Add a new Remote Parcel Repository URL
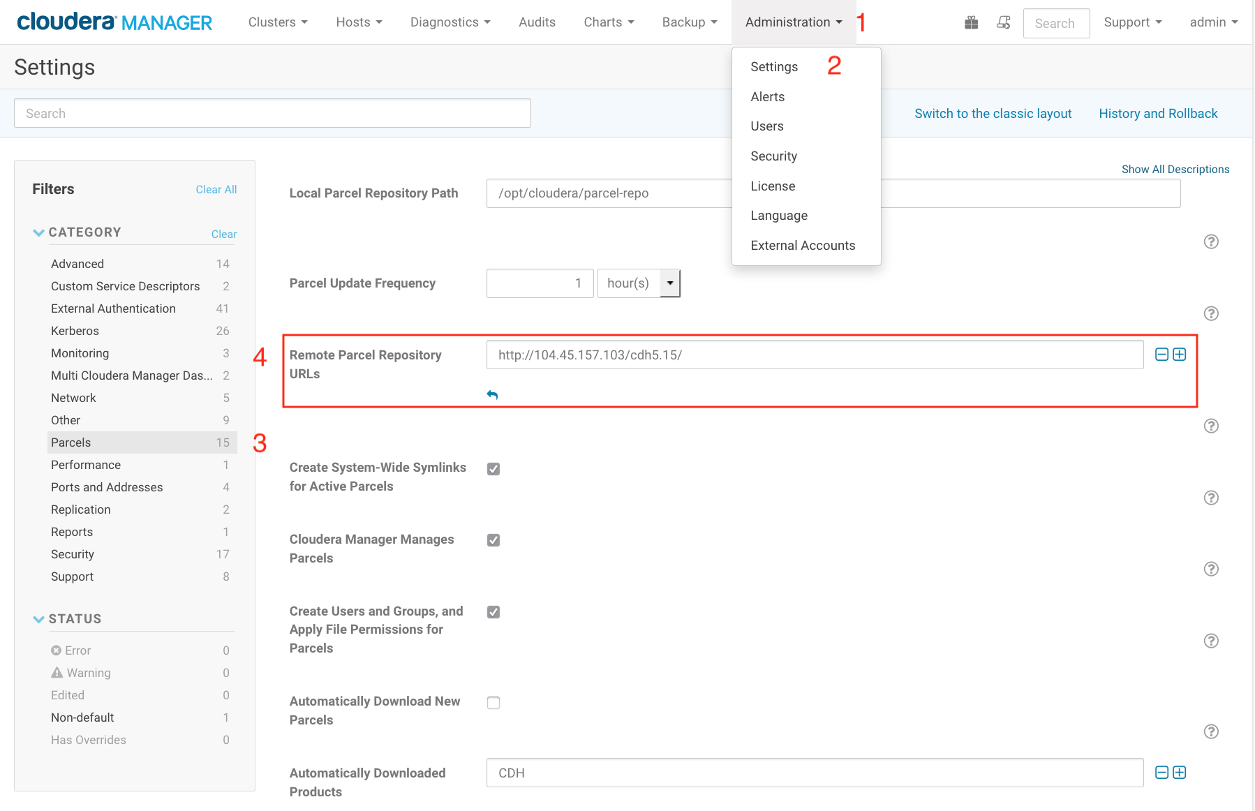Viewport: 1255px width, 811px height. click(1180, 355)
